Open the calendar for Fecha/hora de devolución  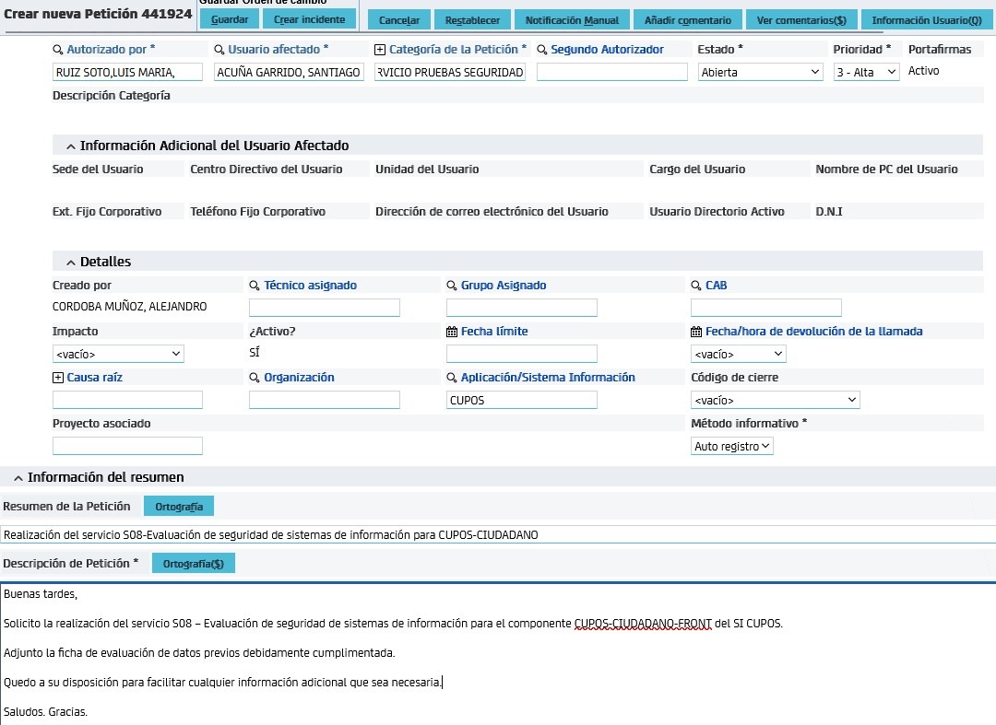coord(694,331)
